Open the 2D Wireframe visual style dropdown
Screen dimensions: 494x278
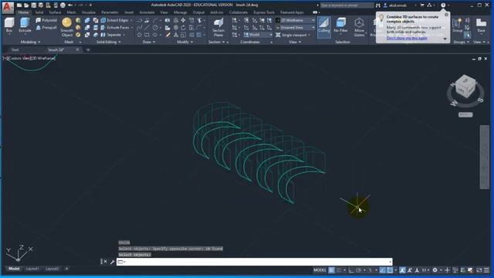(296, 20)
